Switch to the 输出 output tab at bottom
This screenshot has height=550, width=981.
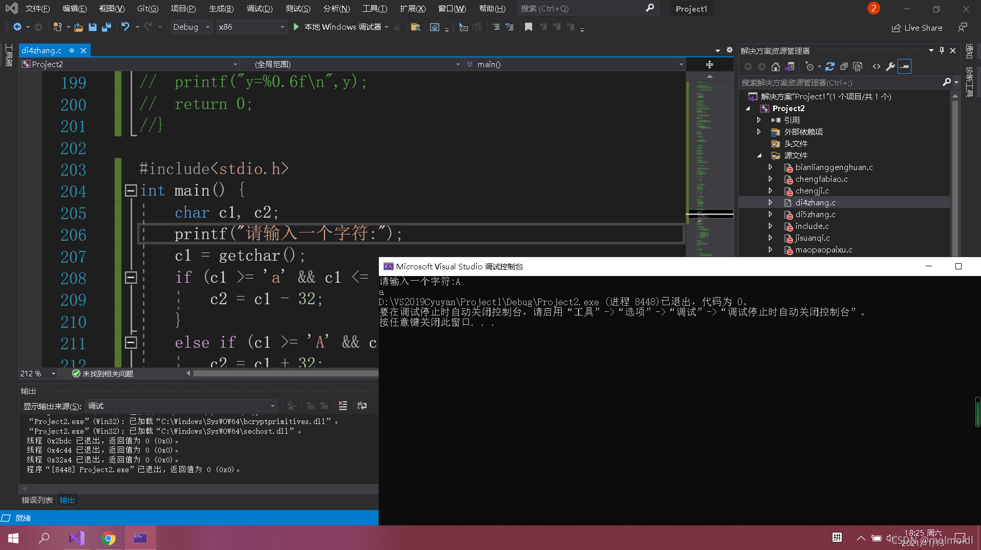click(67, 500)
